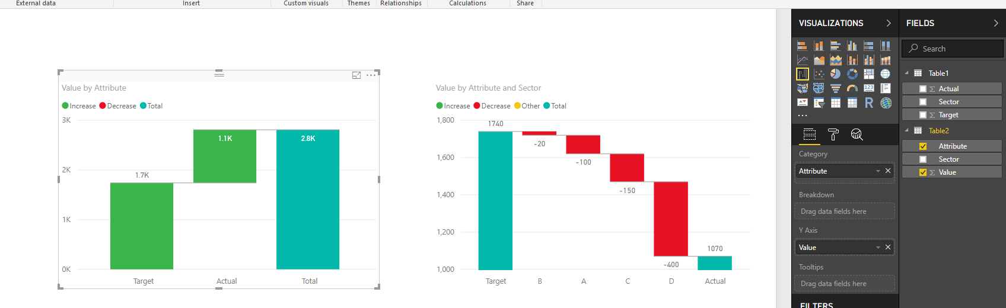Select the Funnel visual
This screenshot has height=308, width=1006.
[836, 88]
